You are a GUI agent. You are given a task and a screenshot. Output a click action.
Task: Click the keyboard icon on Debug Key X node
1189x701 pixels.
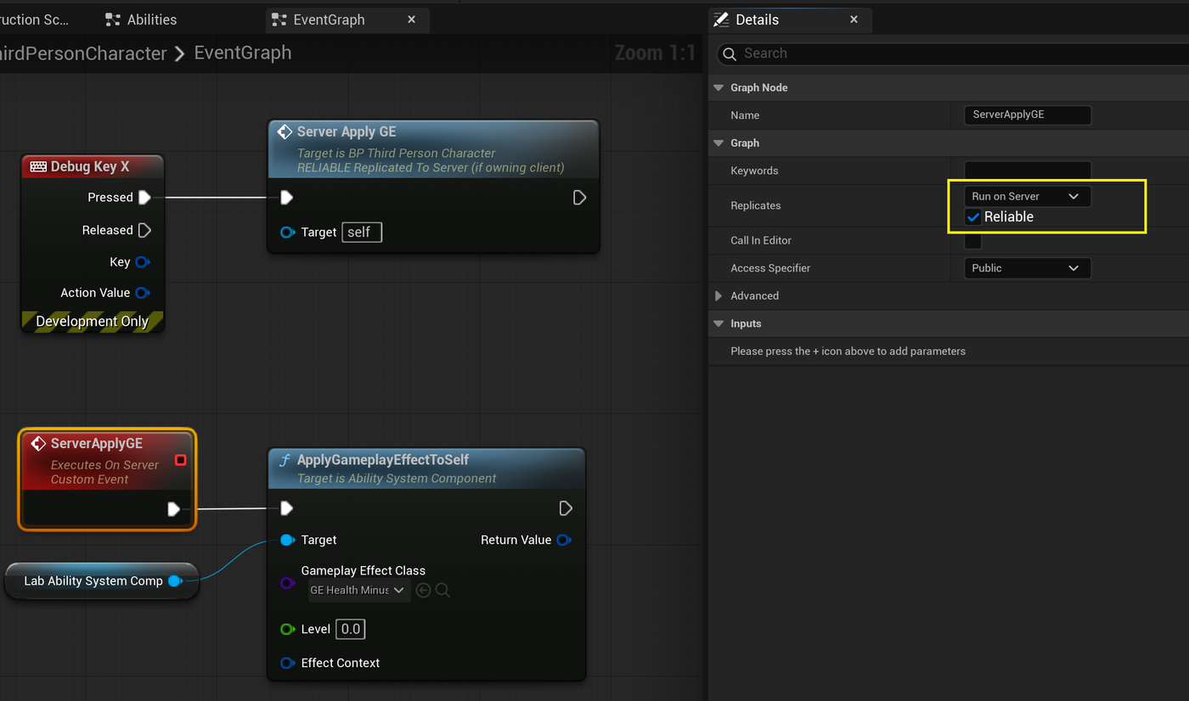click(38, 166)
